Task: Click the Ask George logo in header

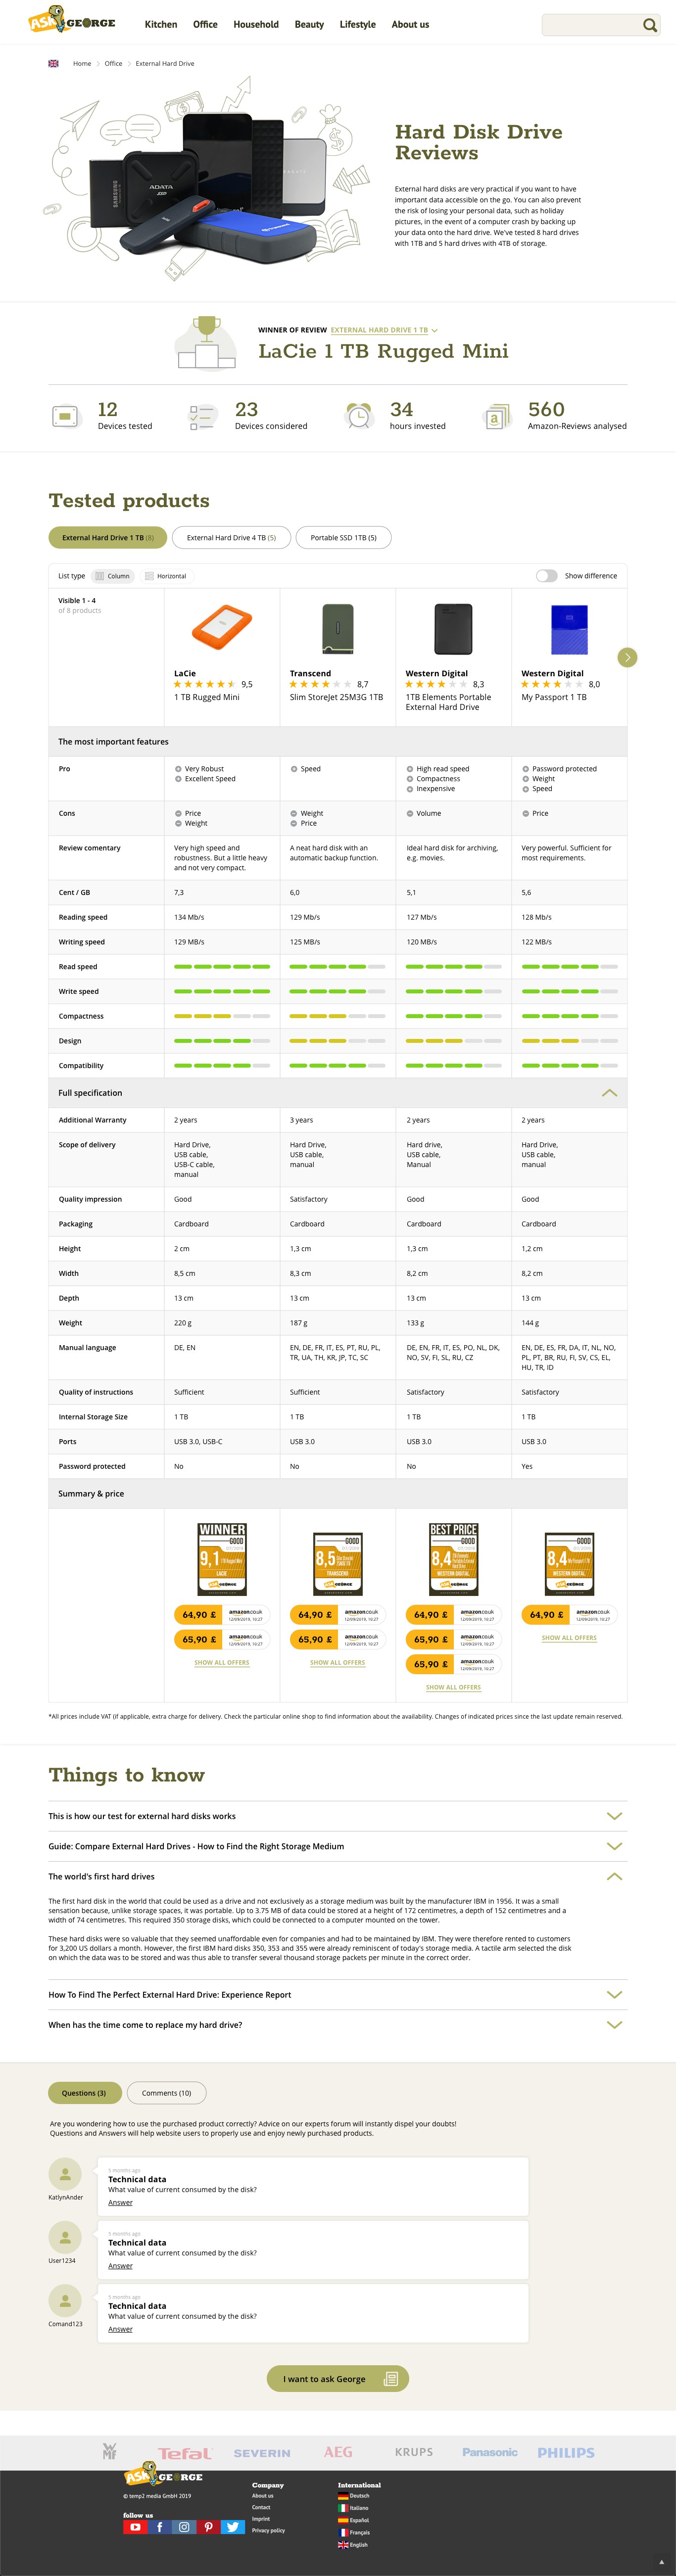Action: click(x=71, y=21)
